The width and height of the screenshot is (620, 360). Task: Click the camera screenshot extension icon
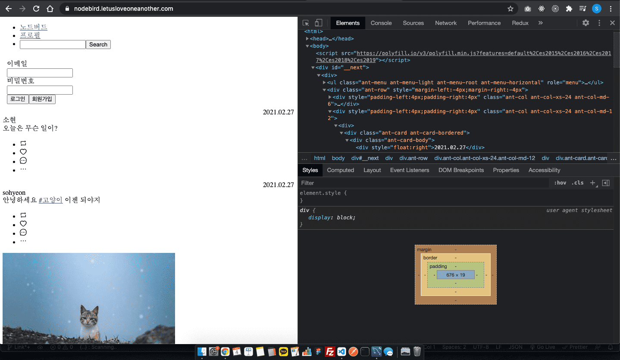(528, 9)
